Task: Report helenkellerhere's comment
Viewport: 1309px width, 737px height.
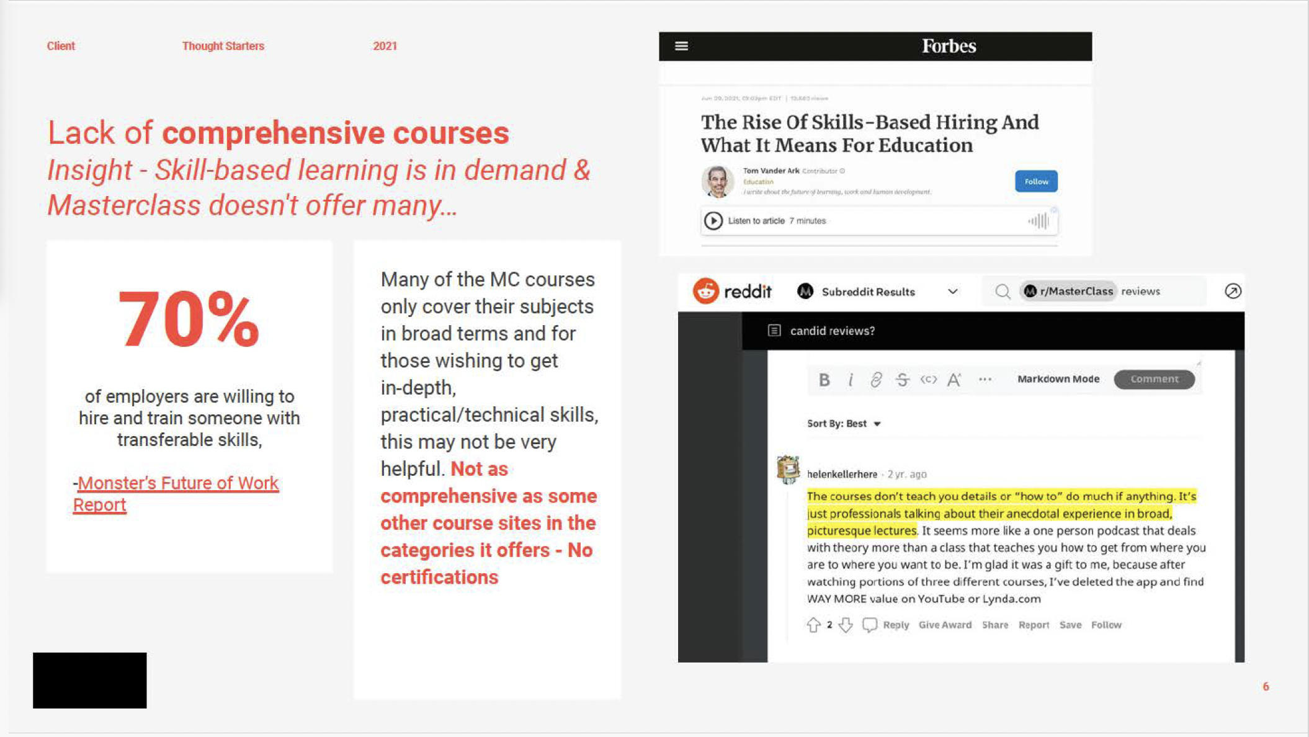Action: tap(1034, 625)
